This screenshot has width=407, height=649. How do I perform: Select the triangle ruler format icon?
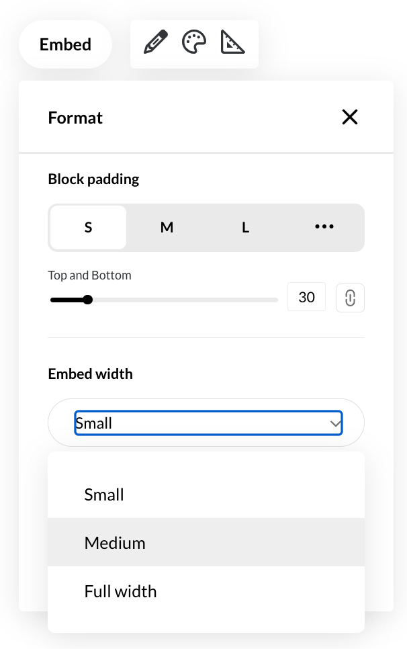tap(233, 44)
